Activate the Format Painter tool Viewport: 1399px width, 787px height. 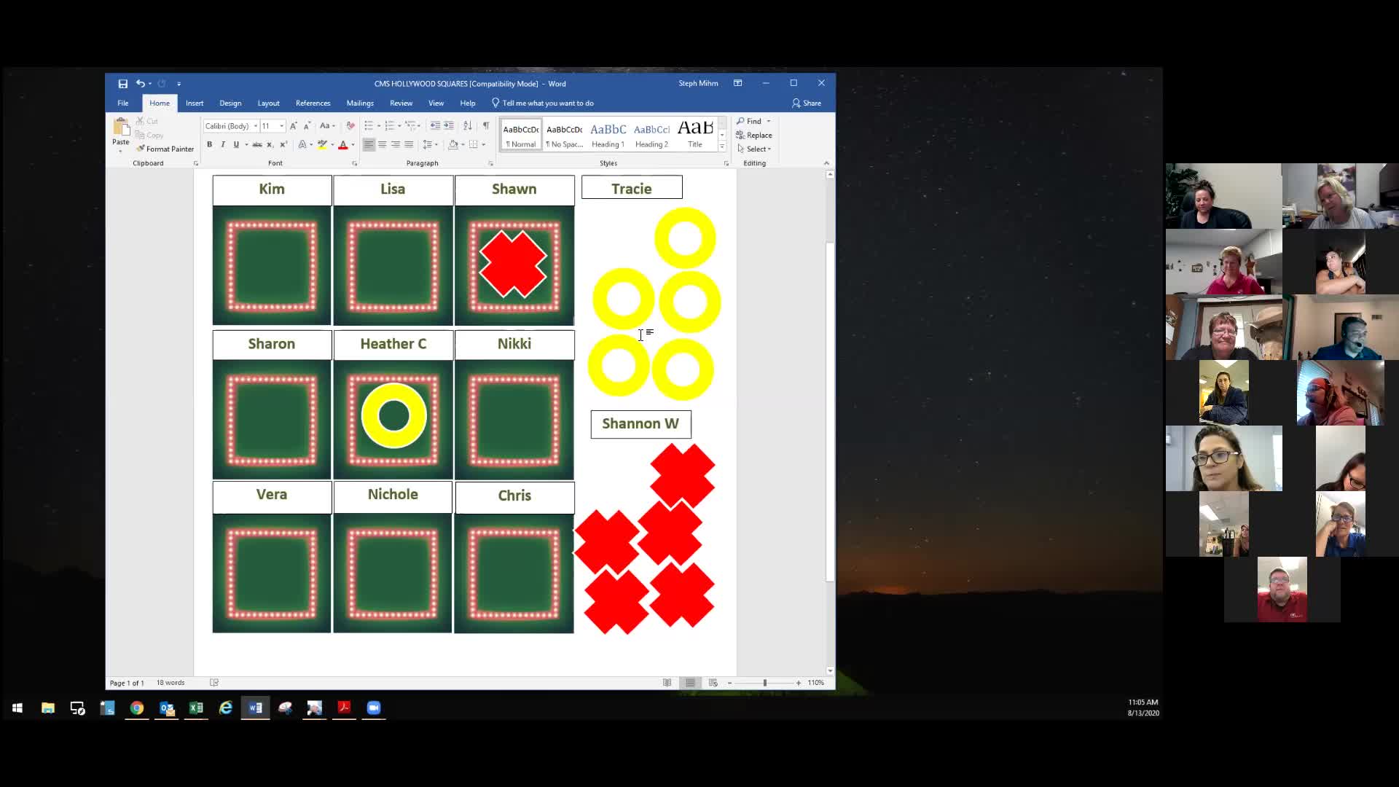coord(164,149)
